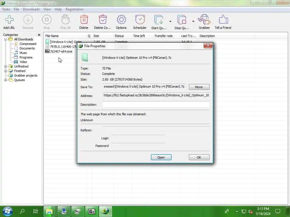Open the File menu

click(16, 9)
